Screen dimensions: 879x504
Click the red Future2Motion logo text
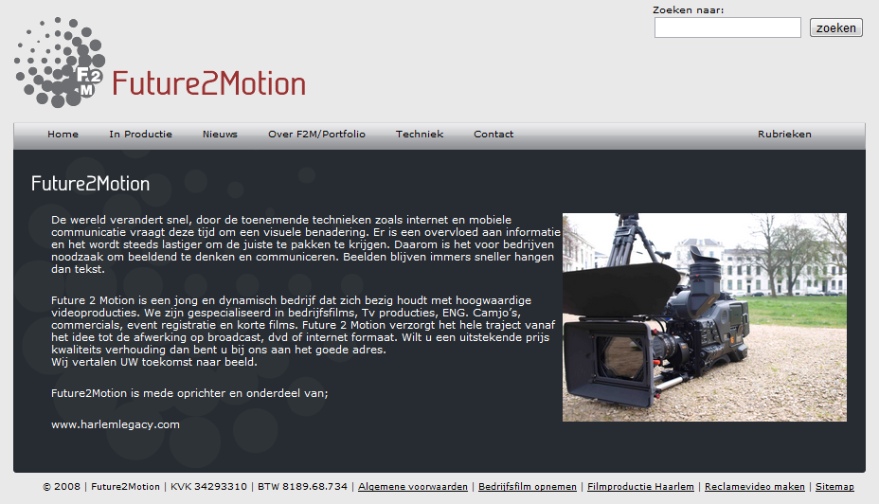tap(209, 84)
